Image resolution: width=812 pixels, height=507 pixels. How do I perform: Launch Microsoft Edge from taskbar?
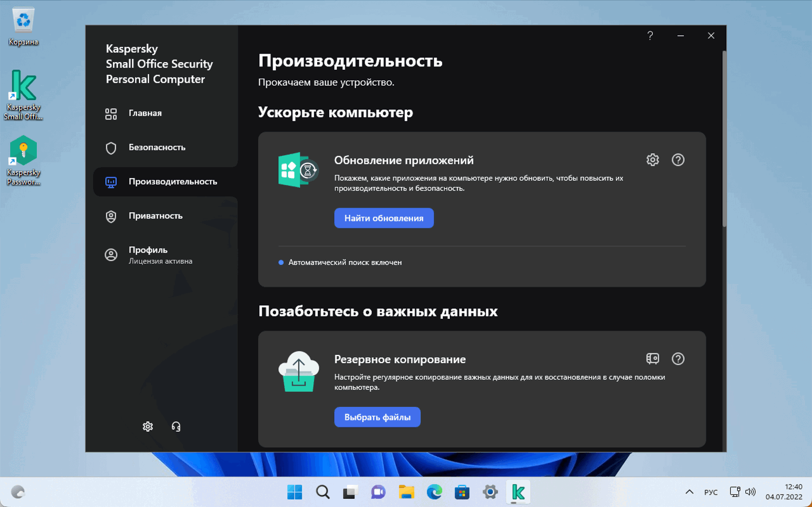tap(434, 492)
